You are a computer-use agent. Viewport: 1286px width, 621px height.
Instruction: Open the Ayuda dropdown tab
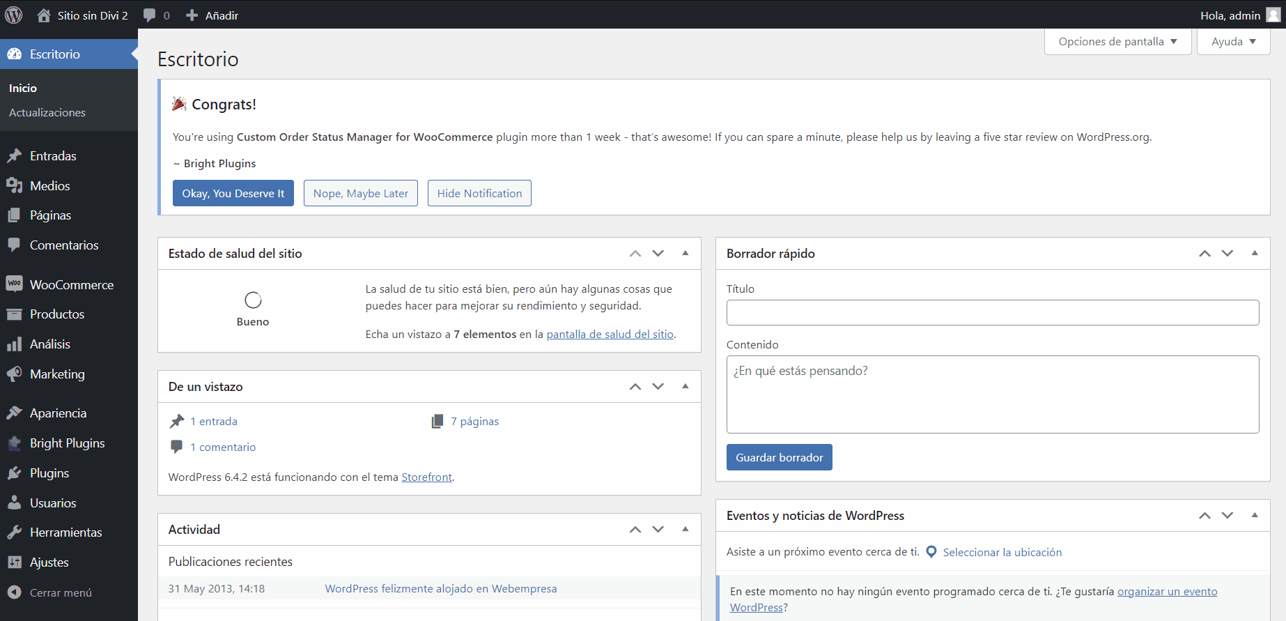tap(1233, 42)
